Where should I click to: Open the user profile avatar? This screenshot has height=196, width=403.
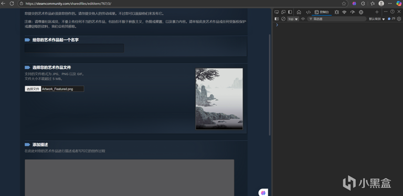(381, 4)
